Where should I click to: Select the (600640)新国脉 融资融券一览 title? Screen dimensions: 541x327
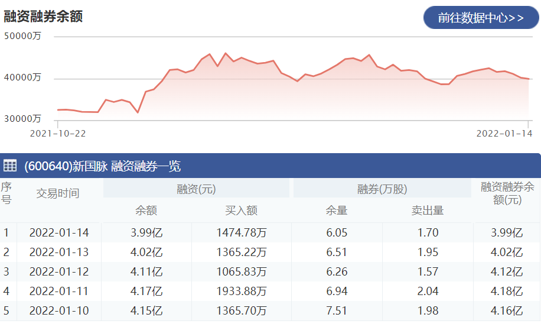(x=103, y=166)
